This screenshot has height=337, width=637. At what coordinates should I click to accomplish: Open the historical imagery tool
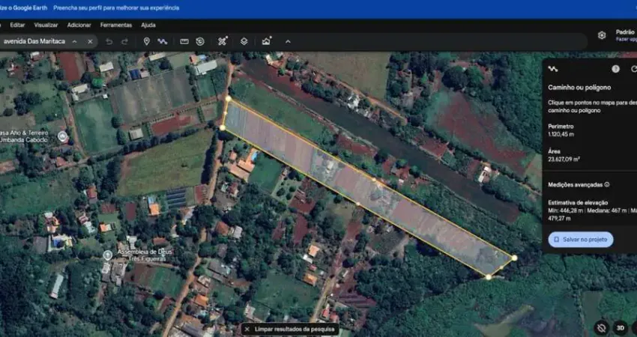[200, 41]
